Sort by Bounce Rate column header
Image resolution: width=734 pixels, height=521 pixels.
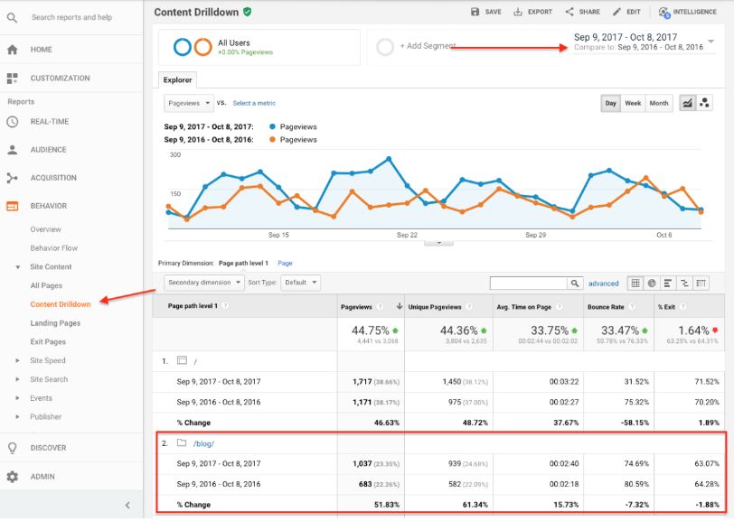click(606, 307)
